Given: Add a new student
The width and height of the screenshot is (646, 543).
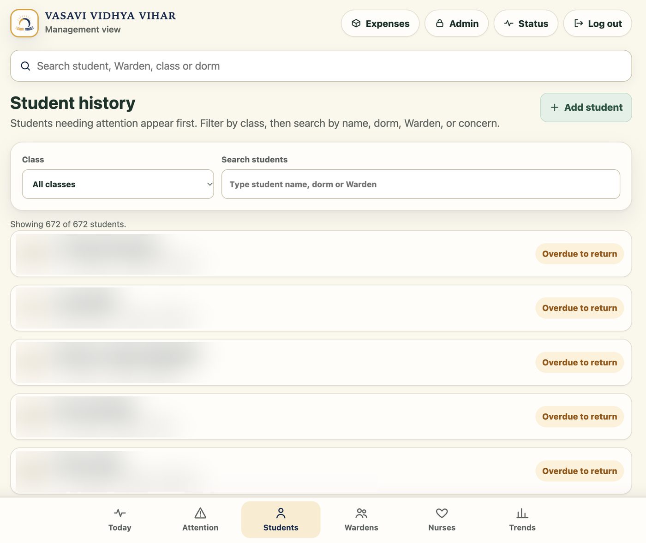Looking at the screenshot, I should click(x=586, y=107).
